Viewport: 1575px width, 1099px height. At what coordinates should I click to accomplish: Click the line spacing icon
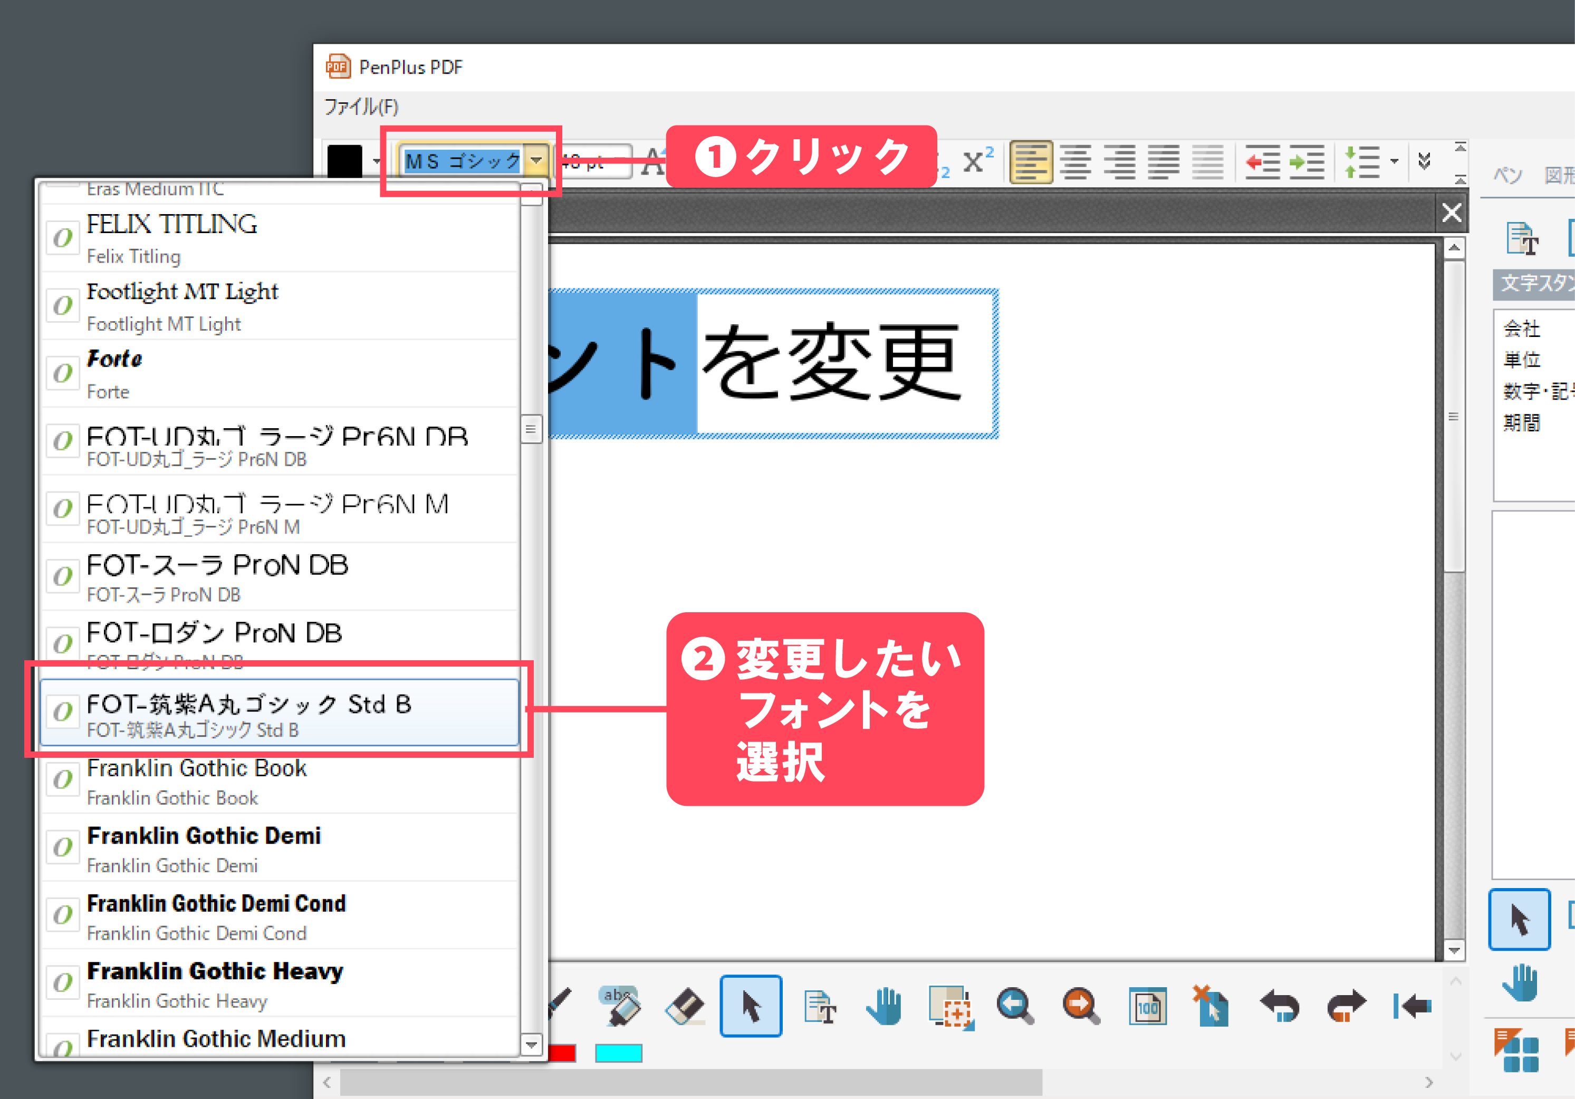[1362, 162]
